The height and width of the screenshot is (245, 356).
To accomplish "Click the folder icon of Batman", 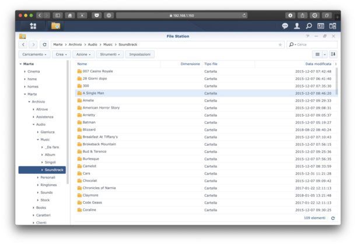I will (x=79, y=123).
